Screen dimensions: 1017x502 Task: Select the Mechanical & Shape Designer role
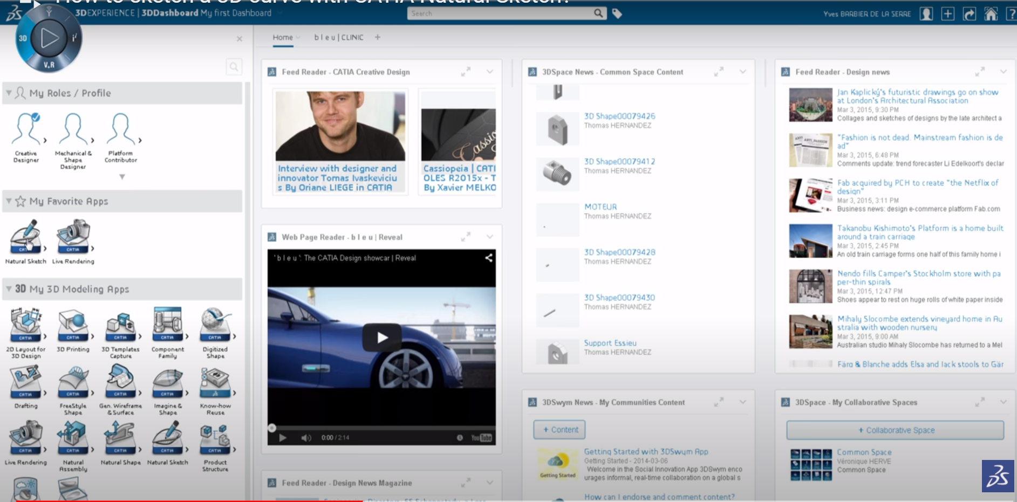point(73,129)
